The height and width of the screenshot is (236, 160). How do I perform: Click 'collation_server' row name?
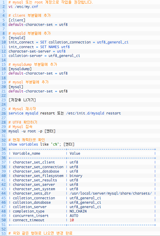(30, 207)
